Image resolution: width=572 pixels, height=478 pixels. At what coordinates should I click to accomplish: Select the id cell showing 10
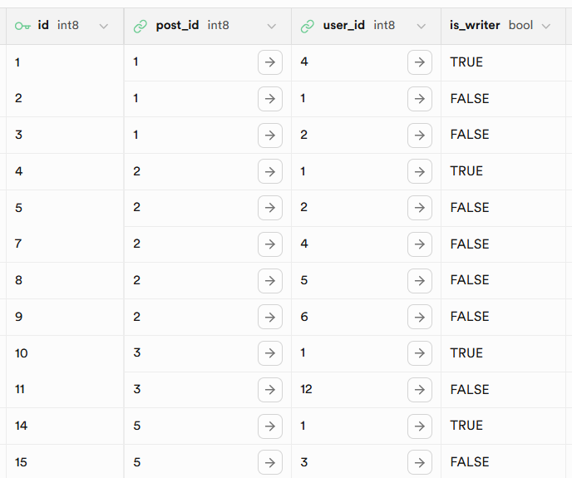66,353
